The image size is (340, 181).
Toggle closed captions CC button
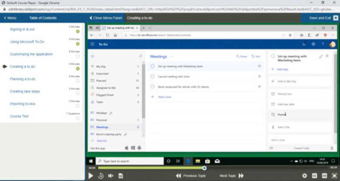click(x=314, y=176)
